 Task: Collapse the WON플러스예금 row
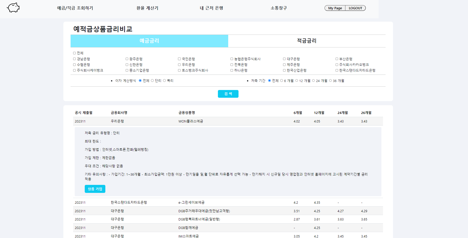pos(228,121)
